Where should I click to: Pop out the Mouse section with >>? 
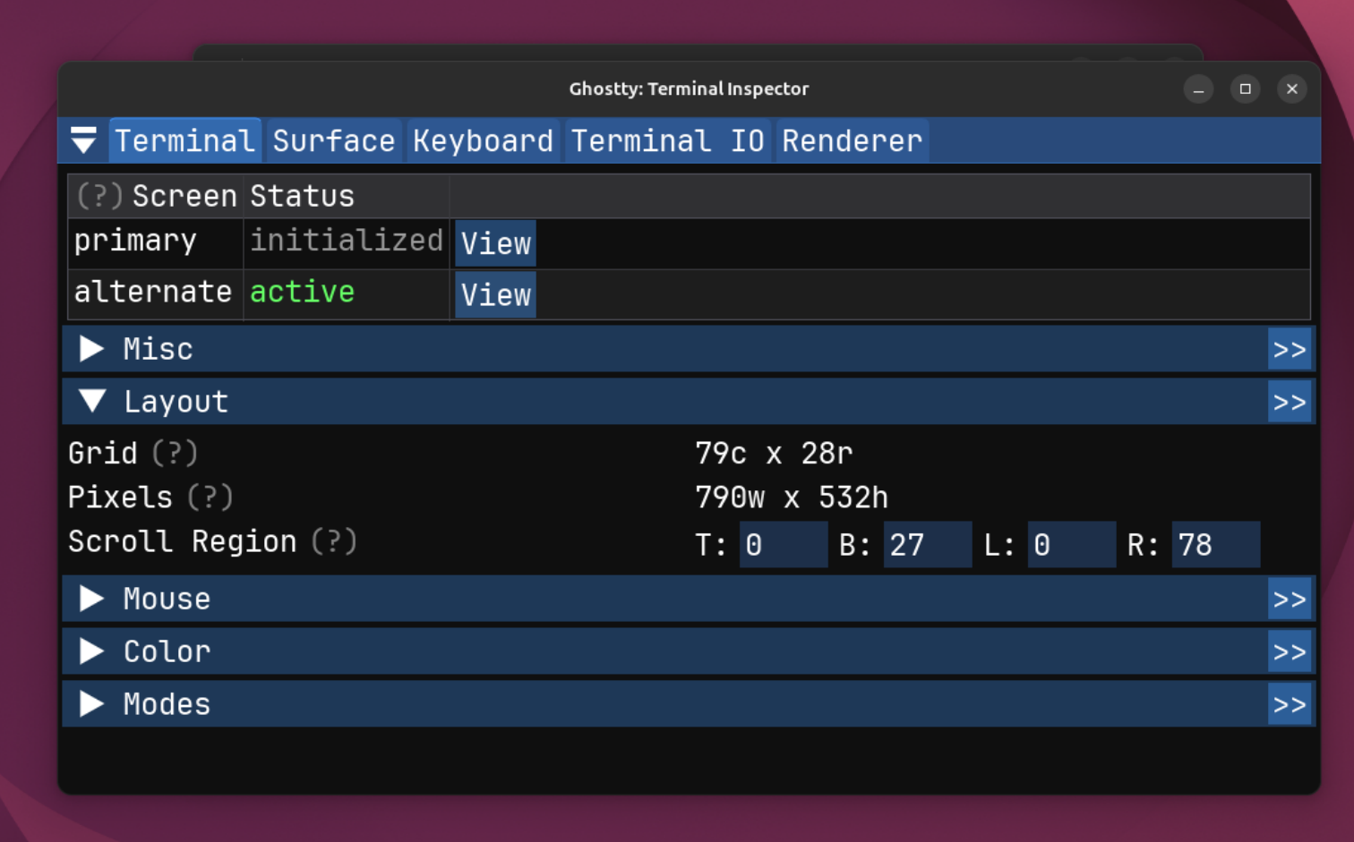(x=1290, y=599)
